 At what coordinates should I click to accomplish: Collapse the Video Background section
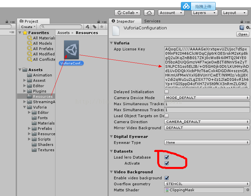(x=111, y=172)
